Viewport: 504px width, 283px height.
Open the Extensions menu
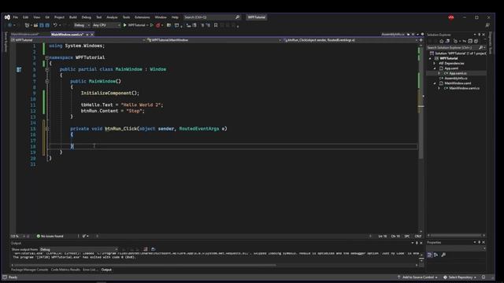point(142,17)
